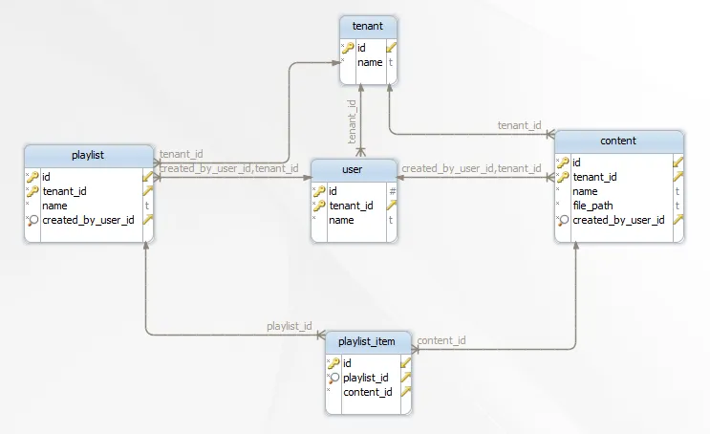Click the index magnifier icon on playlist_item playlist_id
This screenshot has width=710, height=434.
(333, 378)
